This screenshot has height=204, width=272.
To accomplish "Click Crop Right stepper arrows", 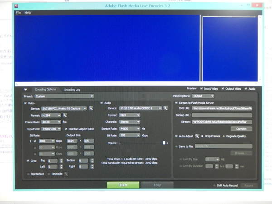I will pos(92,167).
